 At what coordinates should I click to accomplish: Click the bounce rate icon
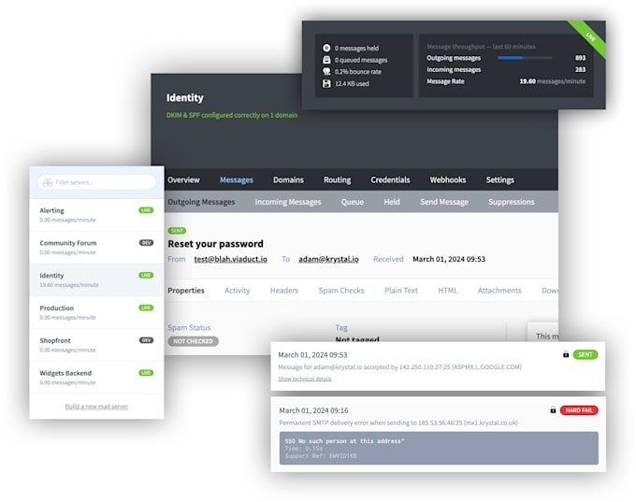point(326,71)
